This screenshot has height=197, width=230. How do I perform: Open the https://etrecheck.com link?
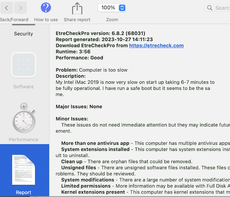click(156, 46)
